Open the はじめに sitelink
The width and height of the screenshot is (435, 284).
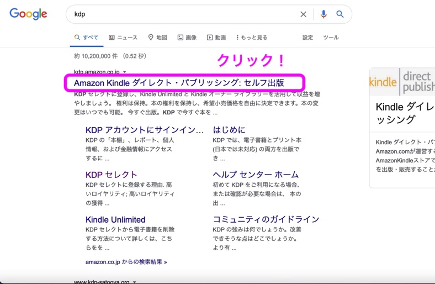pos(229,130)
